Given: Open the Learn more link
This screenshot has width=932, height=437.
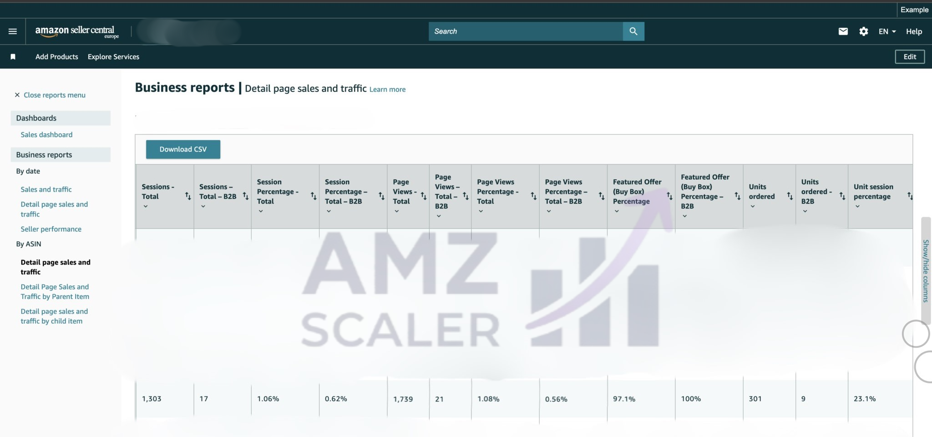Looking at the screenshot, I should (x=387, y=90).
